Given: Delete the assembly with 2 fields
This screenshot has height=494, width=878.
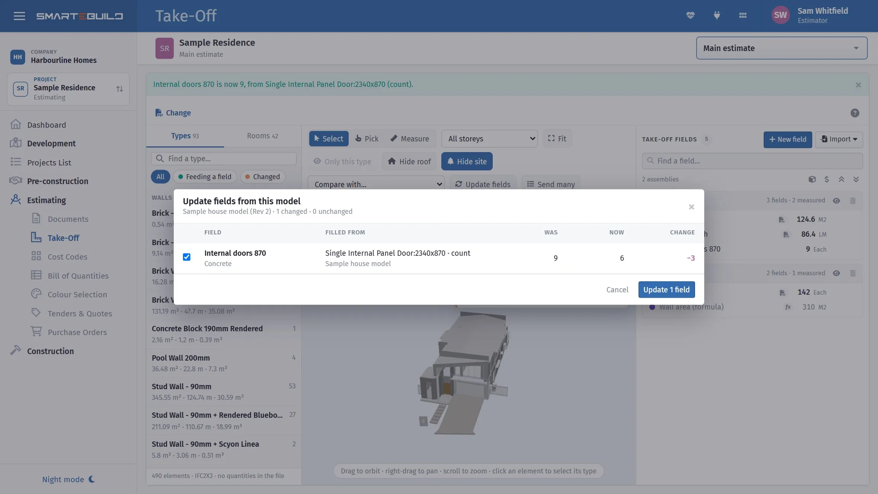Looking at the screenshot, I should (853, 273).
